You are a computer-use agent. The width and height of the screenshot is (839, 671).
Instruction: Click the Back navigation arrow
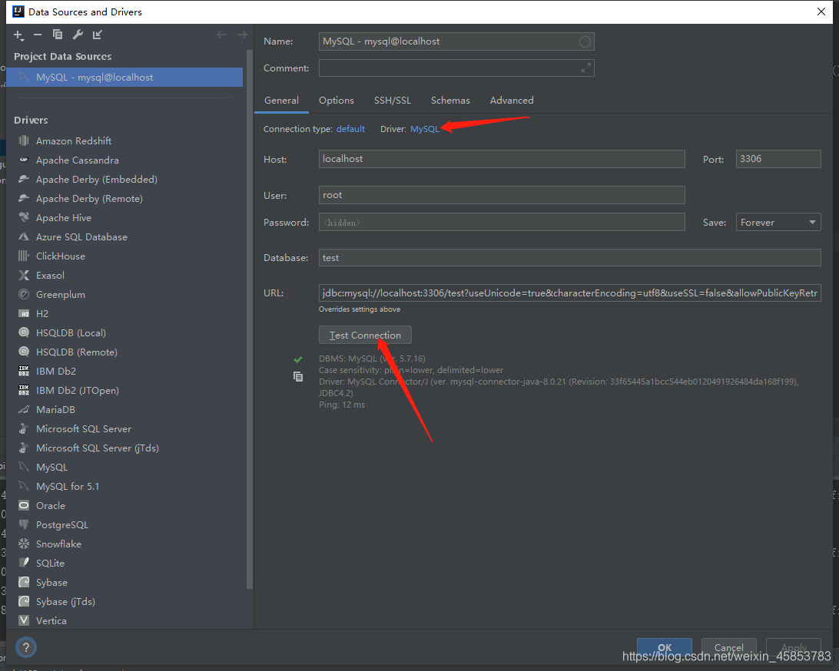tap(221, 35)
